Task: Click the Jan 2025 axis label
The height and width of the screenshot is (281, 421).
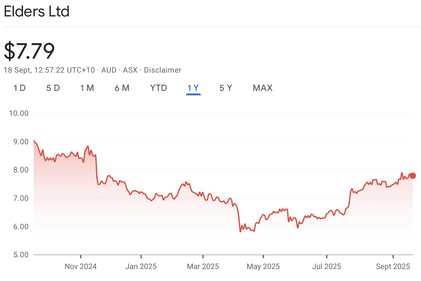Action: [x=141, y=267]
